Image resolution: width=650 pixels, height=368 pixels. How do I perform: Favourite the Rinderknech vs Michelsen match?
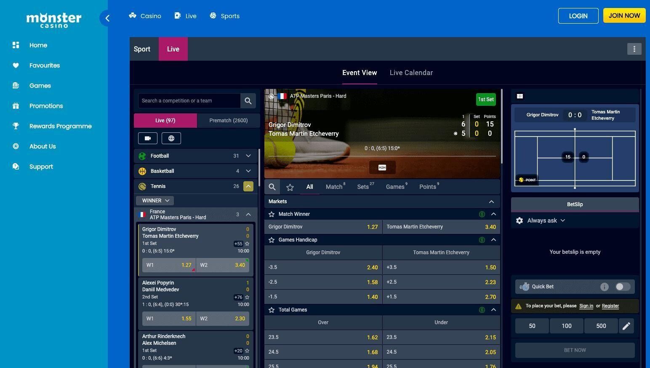[247, 351]
